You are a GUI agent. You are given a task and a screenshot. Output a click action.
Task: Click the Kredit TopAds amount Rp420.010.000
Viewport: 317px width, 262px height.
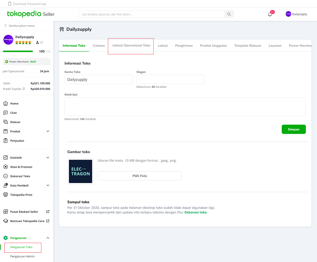pyautogui.click(x=41, y=89)
